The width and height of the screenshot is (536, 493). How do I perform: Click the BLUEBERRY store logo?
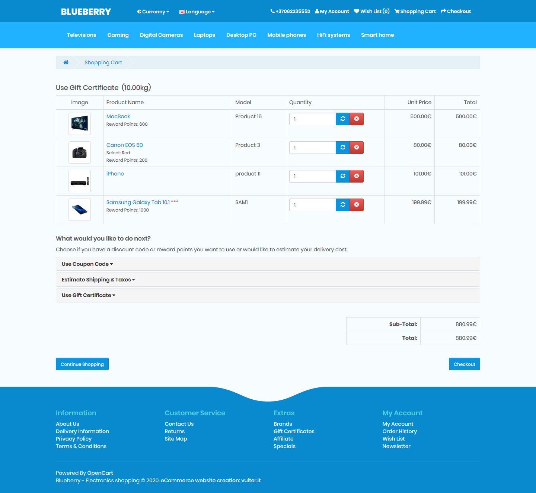[x=86, y=12]
